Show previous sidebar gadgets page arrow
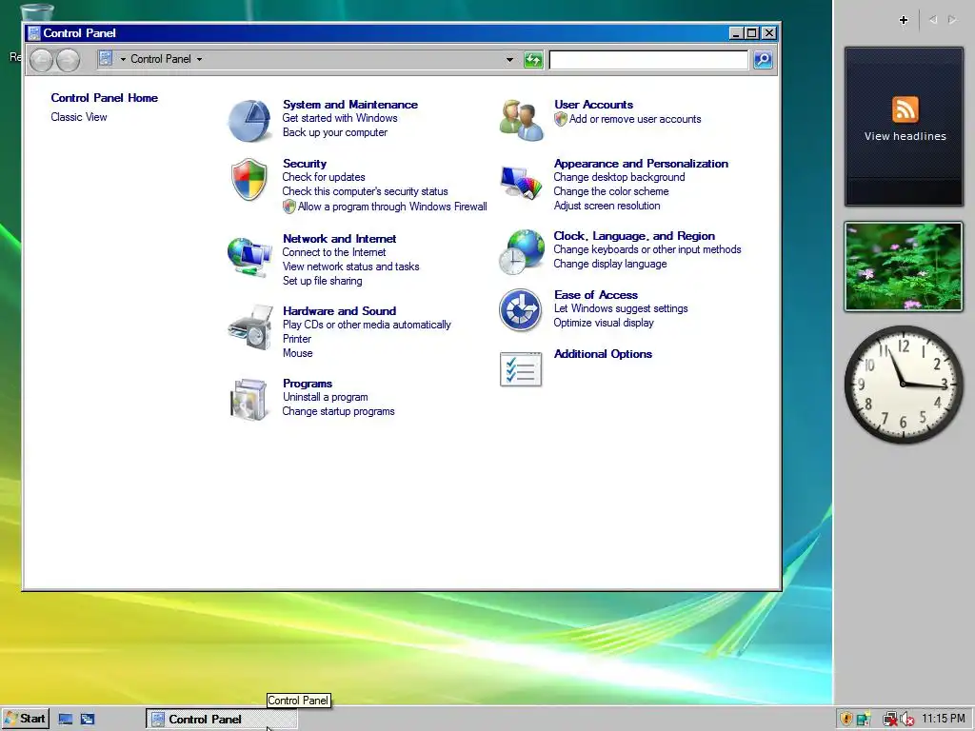The width and height of the screenshot is (975, 731). [933, 20]
